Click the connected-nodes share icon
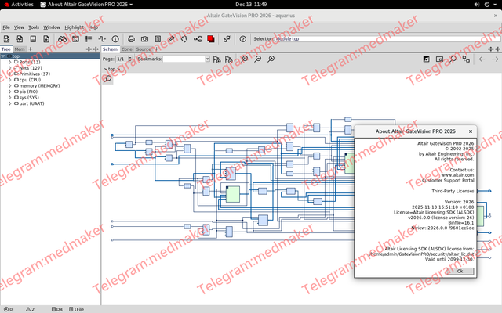Screen dimensions: 502x313 198,39
